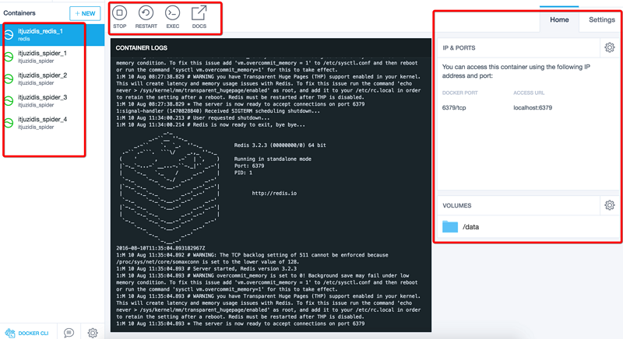Switch to the Settings tab
Viewport: 623px width, 339px height.
coord(601,19)
